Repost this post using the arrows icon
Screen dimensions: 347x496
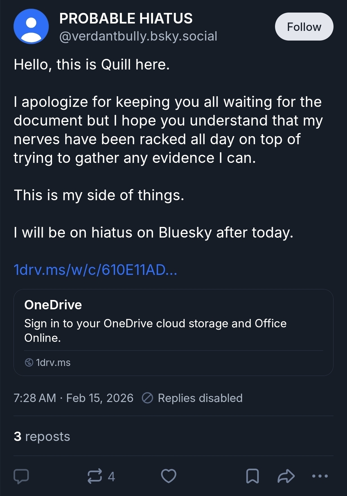tap(95, 476)
